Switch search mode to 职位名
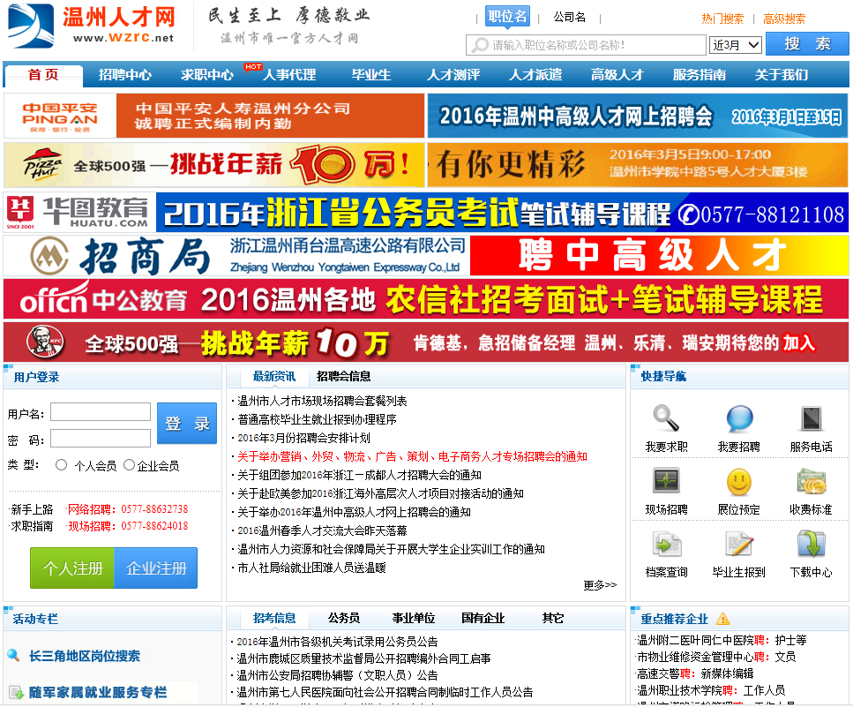853x707 pixels. (x=507, y=16)
